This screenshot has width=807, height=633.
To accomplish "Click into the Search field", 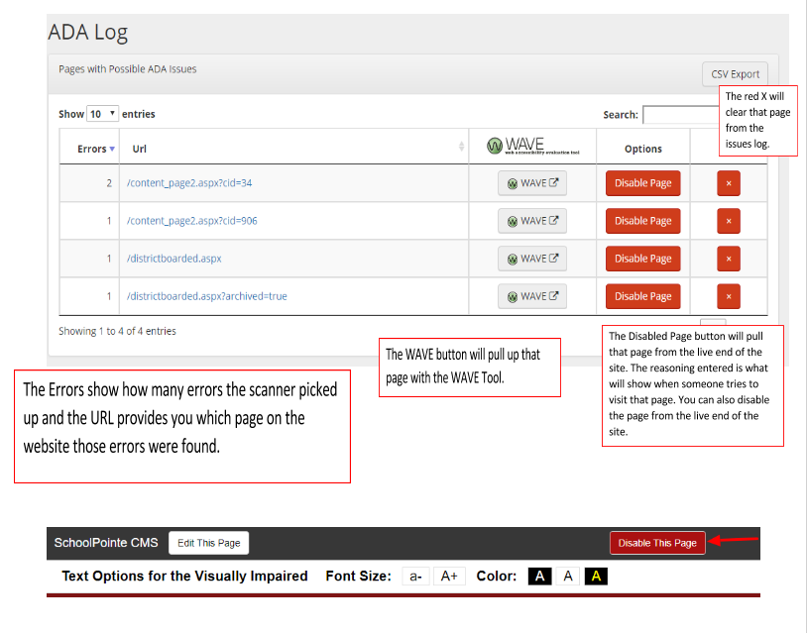I will tap(680, 115).
